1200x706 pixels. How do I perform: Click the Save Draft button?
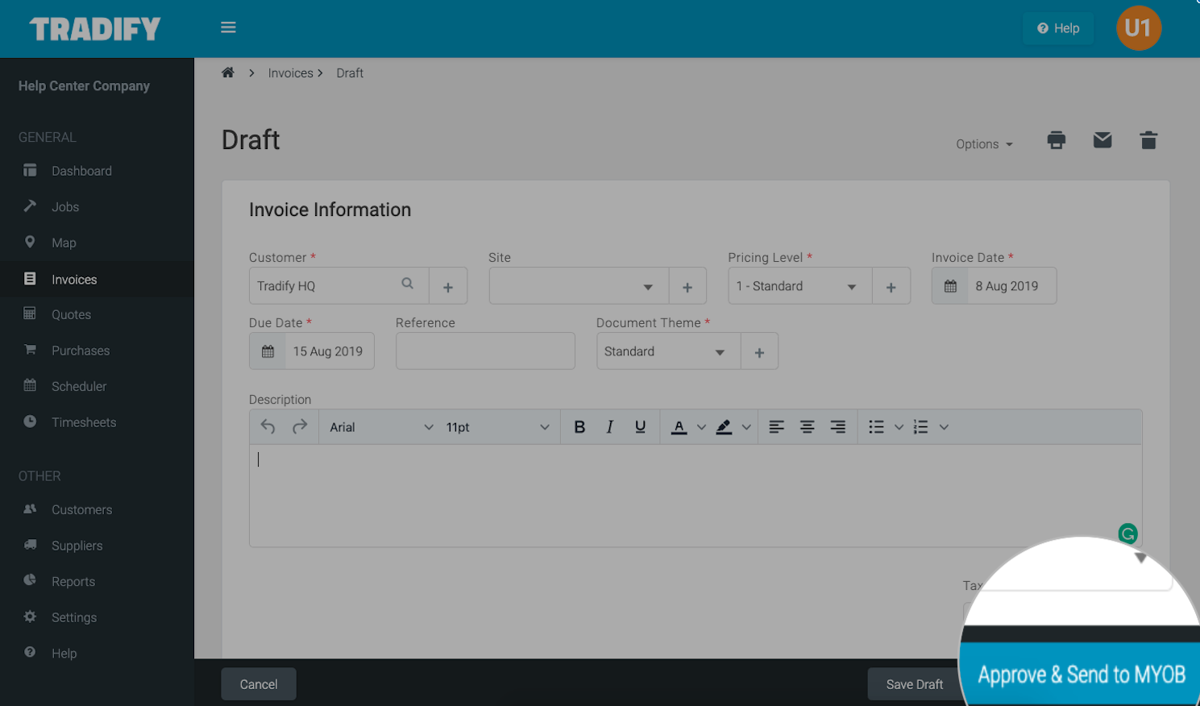click(x=915, y=684)
